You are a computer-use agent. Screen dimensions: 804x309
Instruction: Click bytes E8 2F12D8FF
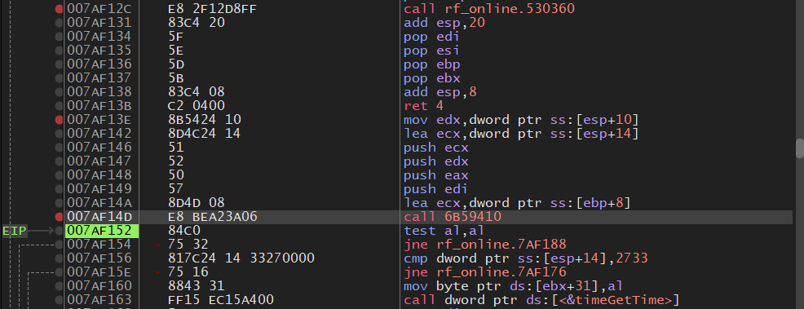click(212, 9)
